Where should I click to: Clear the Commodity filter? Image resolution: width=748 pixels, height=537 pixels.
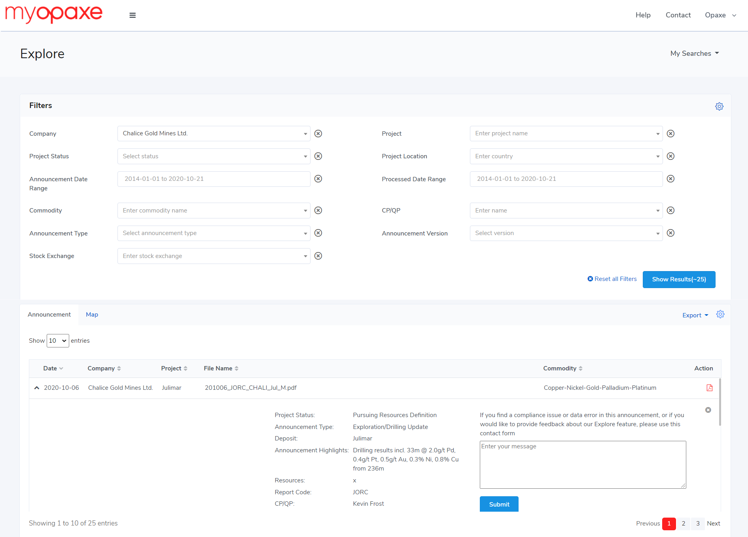pos(318,211)
